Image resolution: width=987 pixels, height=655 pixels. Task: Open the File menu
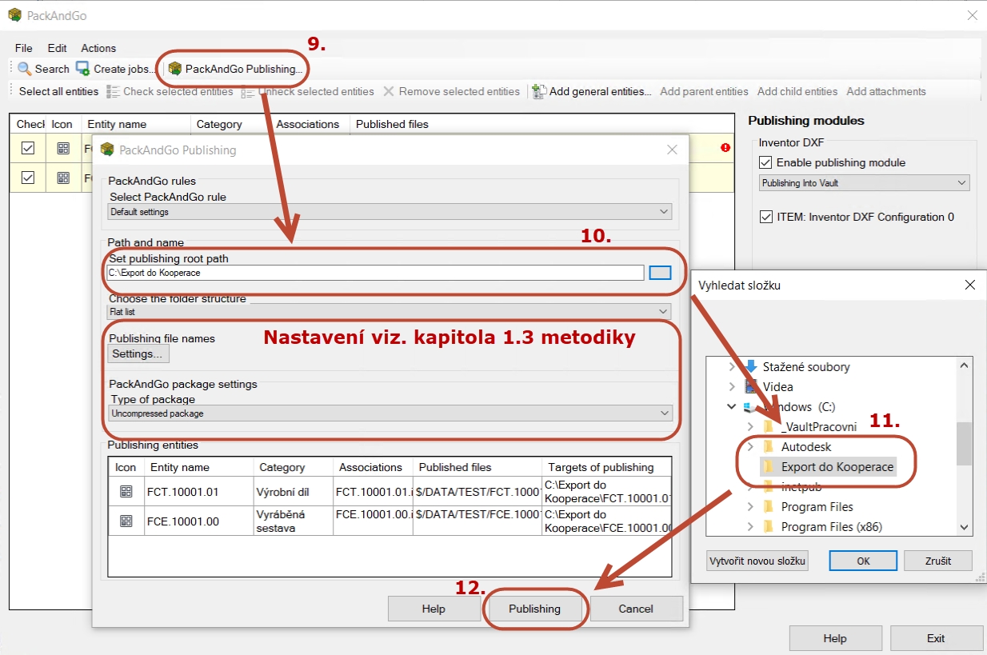click(x=23, y=48)
